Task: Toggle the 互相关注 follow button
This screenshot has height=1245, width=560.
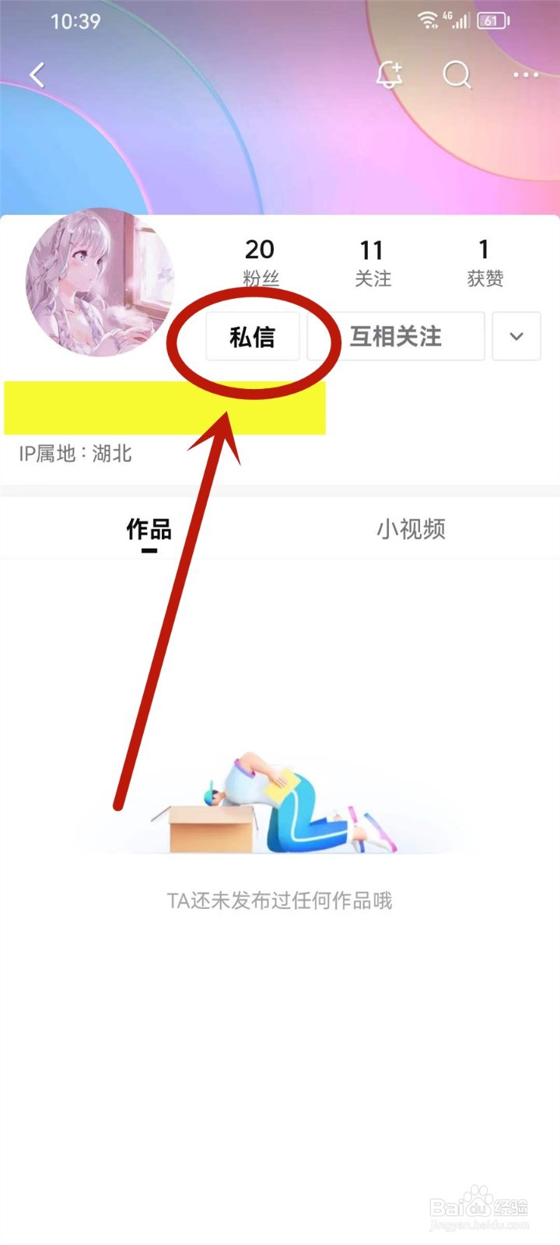Action: pyautogui.click(x=396, y=336)
